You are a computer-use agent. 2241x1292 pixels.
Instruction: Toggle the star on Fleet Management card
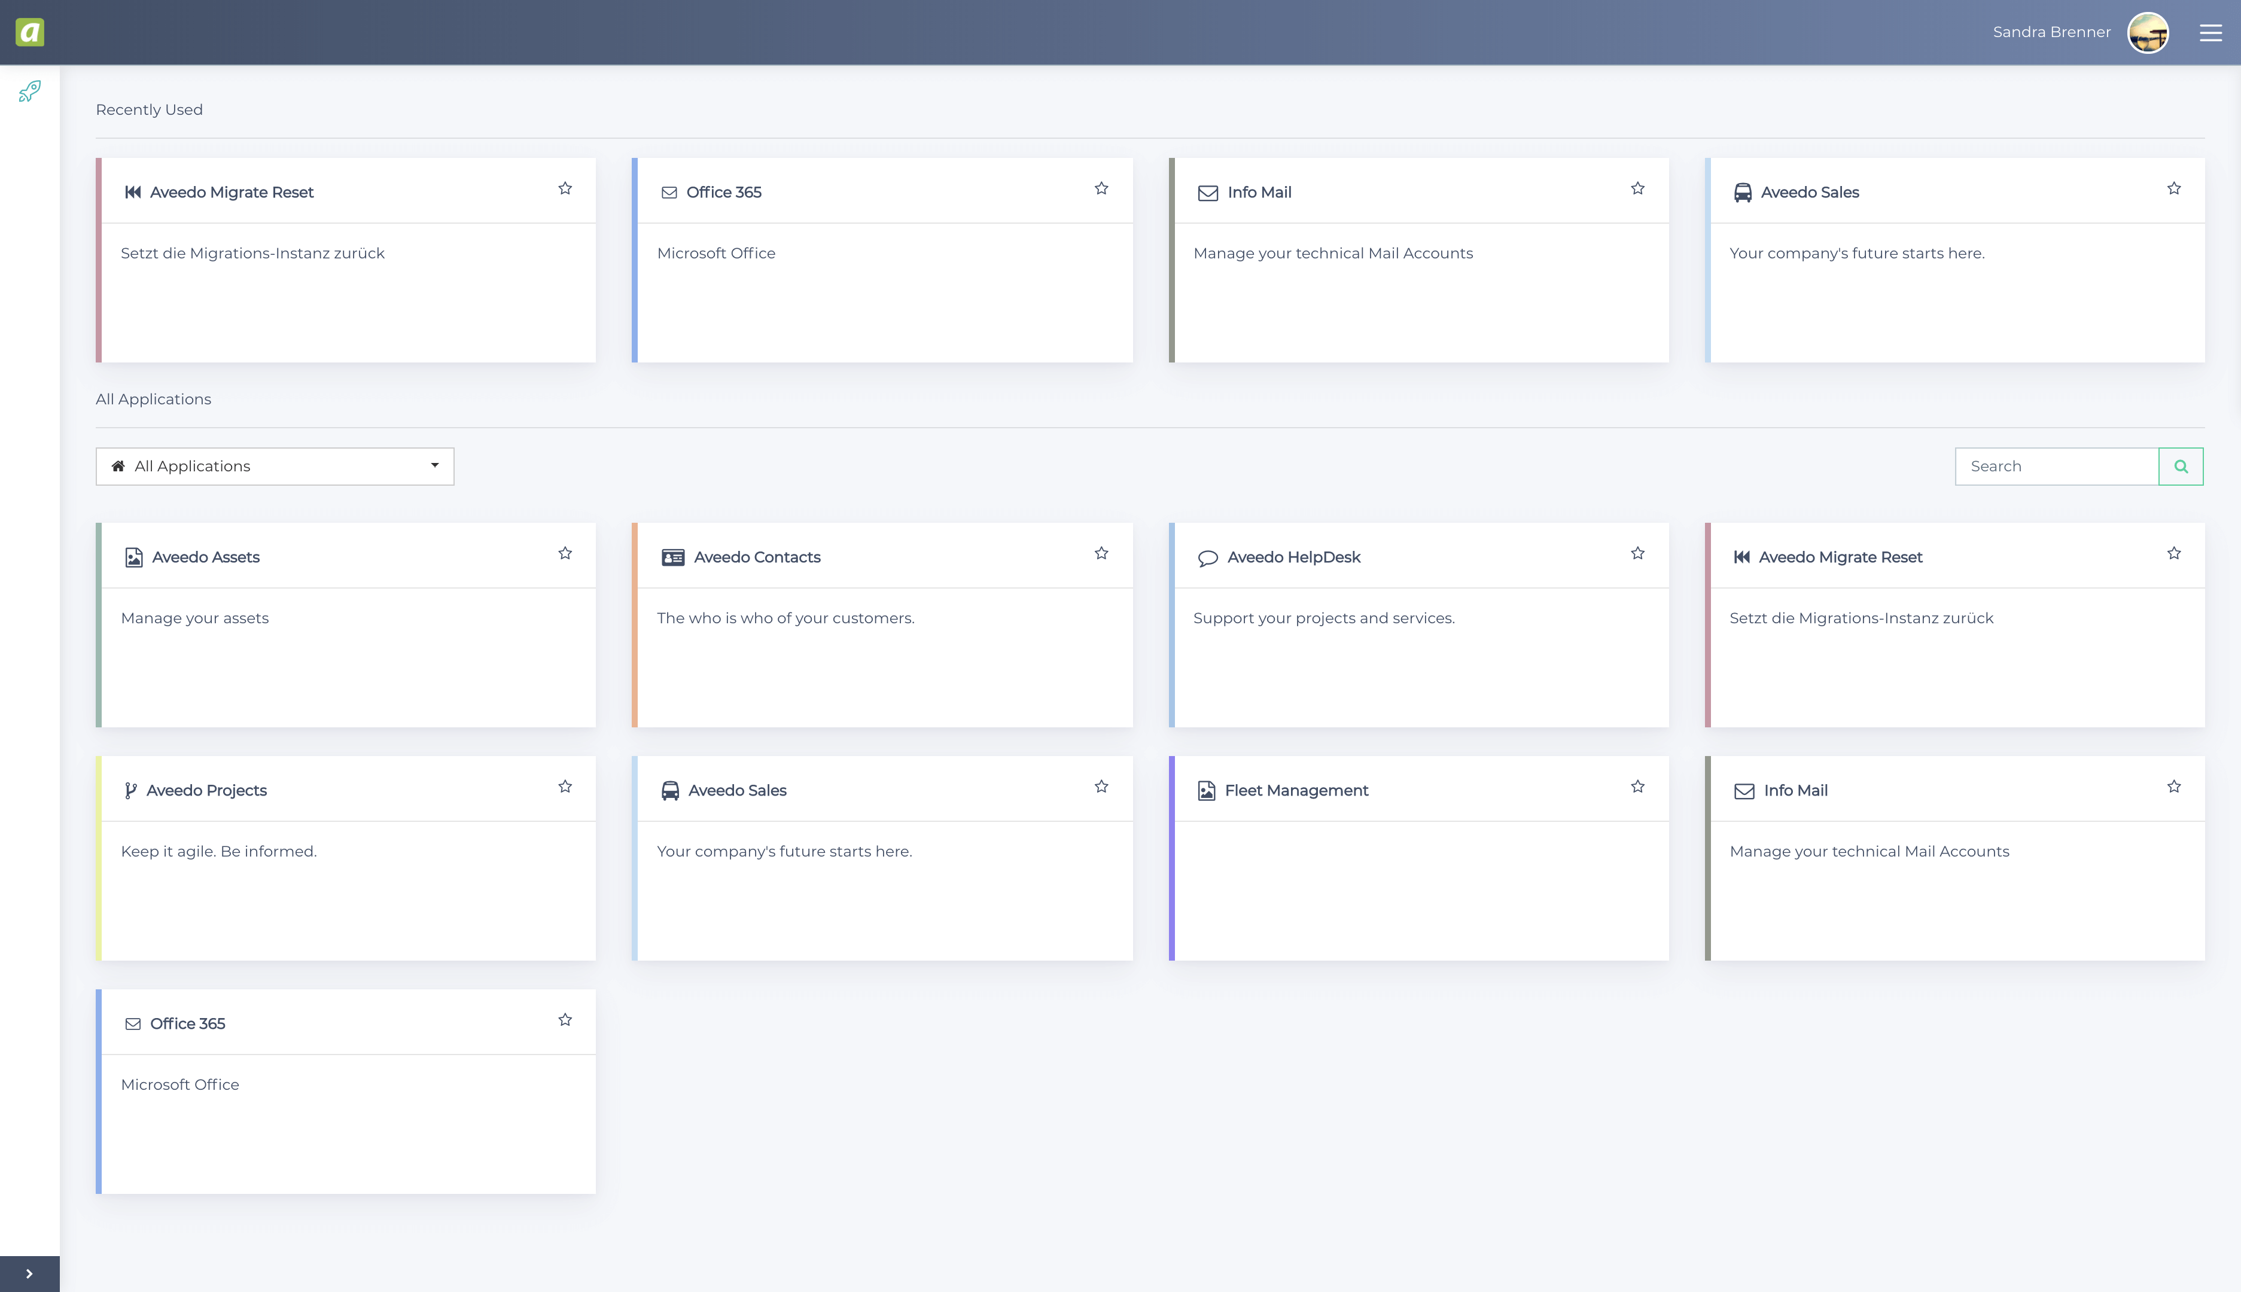pyautogui.click(x=1637, y=786)
